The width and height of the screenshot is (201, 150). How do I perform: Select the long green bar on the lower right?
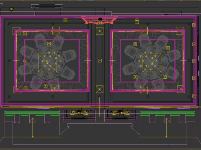pos(167,112)
